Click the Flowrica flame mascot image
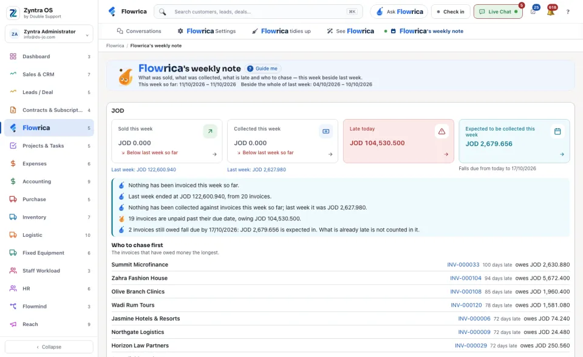The image size is (583, 357). click(125, 76)
